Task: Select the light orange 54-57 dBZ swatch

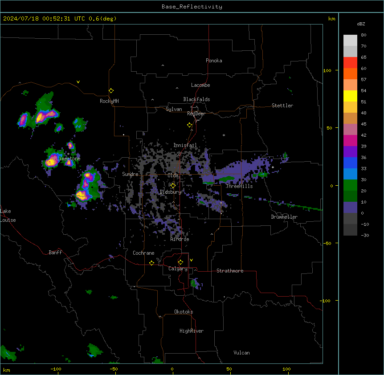Action: 350,85
